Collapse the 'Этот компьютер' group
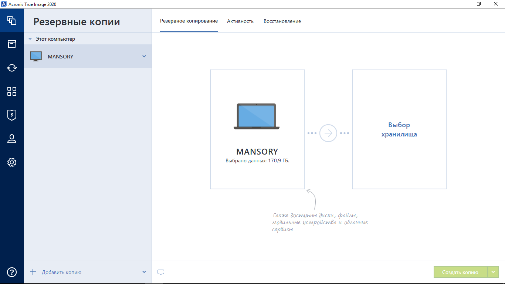 click(30, 39)
